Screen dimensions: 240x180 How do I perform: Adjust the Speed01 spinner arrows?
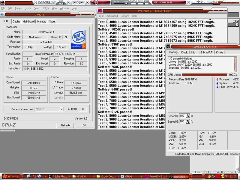[188, 116]
